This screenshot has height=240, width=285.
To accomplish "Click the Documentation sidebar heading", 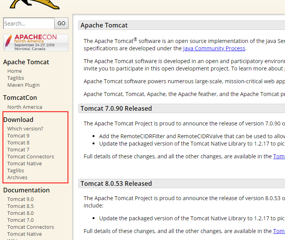I will pyautogui.click(x=27, y=190).
